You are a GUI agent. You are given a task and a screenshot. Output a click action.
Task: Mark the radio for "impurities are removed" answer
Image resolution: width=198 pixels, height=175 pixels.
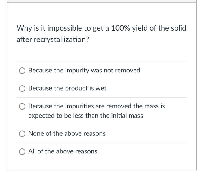click(22, 106)
